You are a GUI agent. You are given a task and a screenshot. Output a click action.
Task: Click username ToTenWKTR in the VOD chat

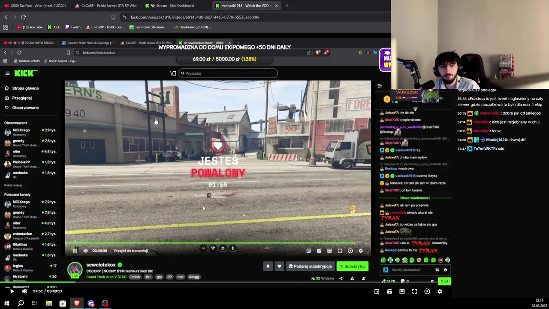pos(485,148)
